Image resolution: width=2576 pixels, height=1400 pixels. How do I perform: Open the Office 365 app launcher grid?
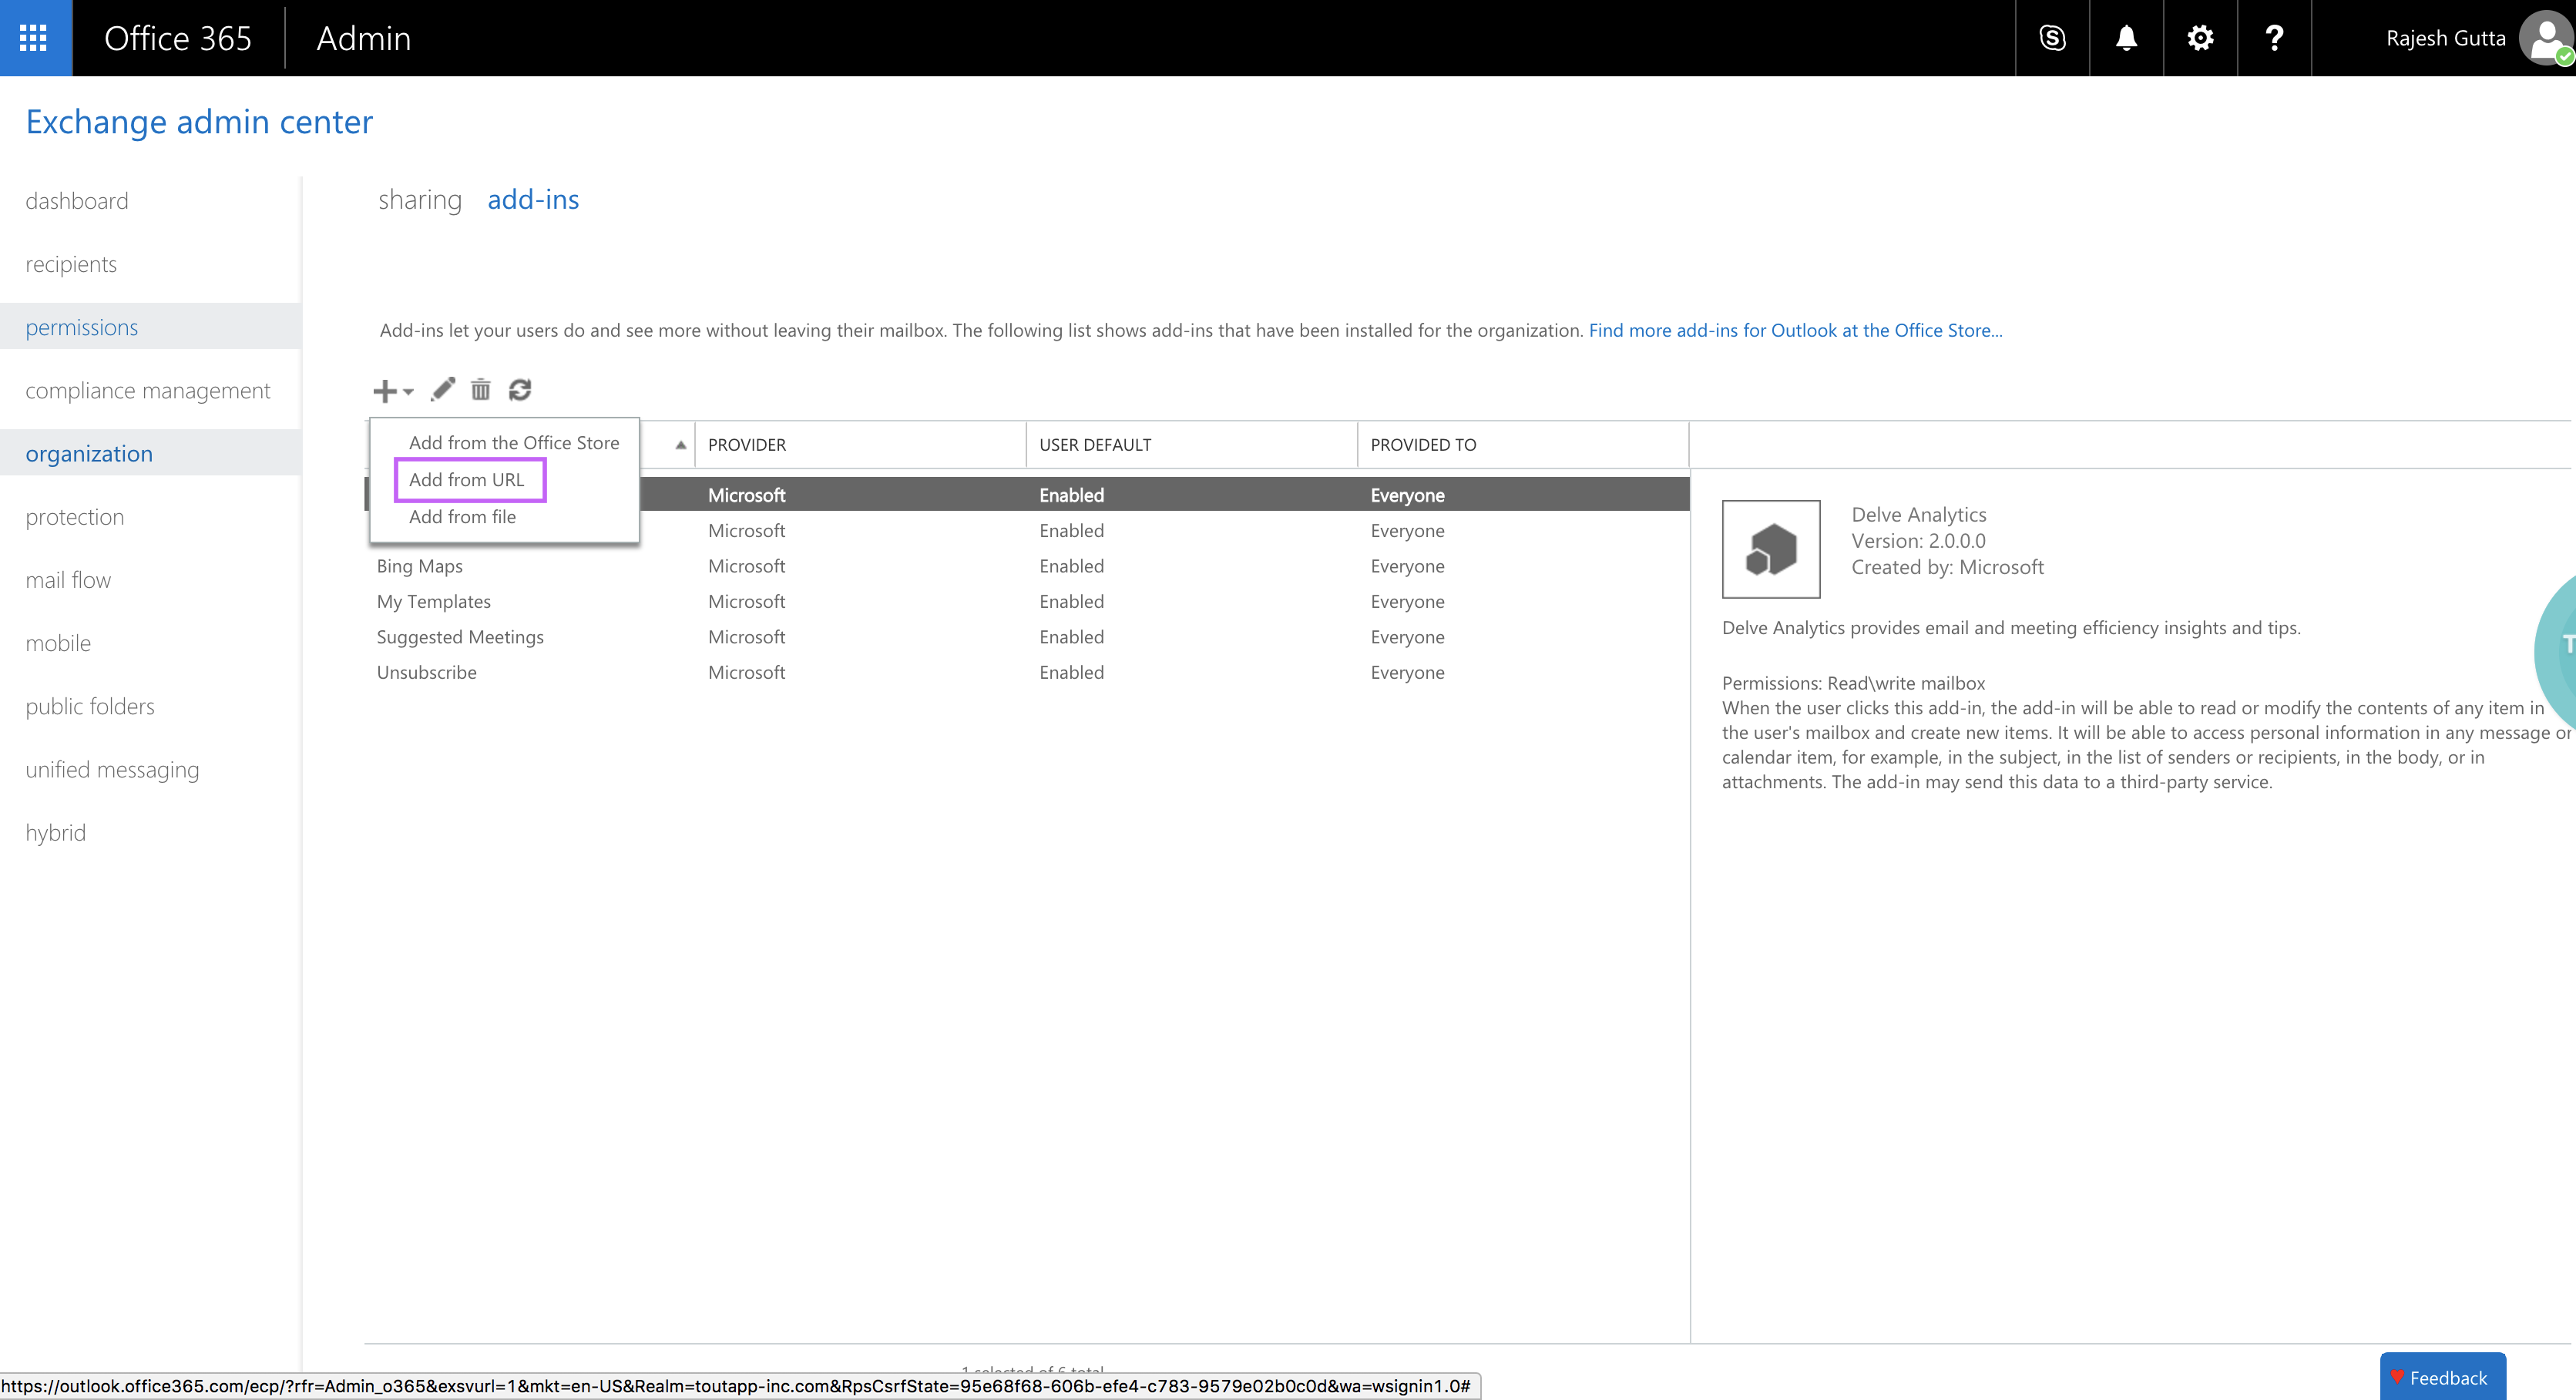(34, 38)
